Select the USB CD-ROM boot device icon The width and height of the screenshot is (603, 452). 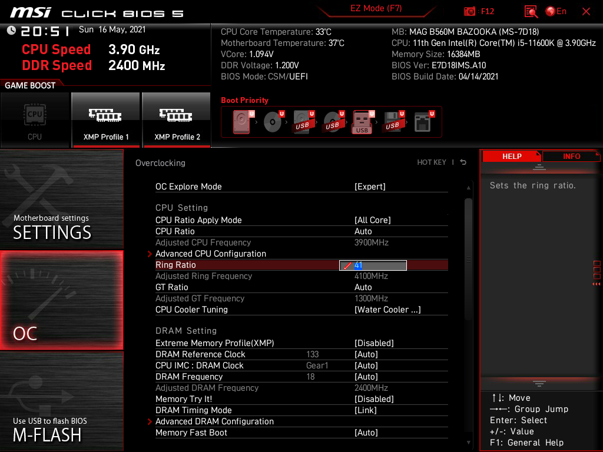pos(333,122)
